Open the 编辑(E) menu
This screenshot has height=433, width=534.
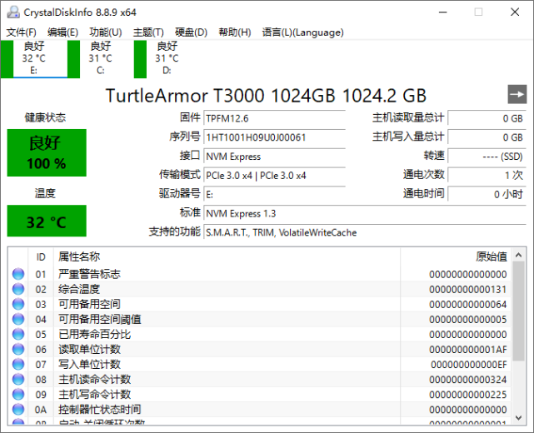(62, 32)
